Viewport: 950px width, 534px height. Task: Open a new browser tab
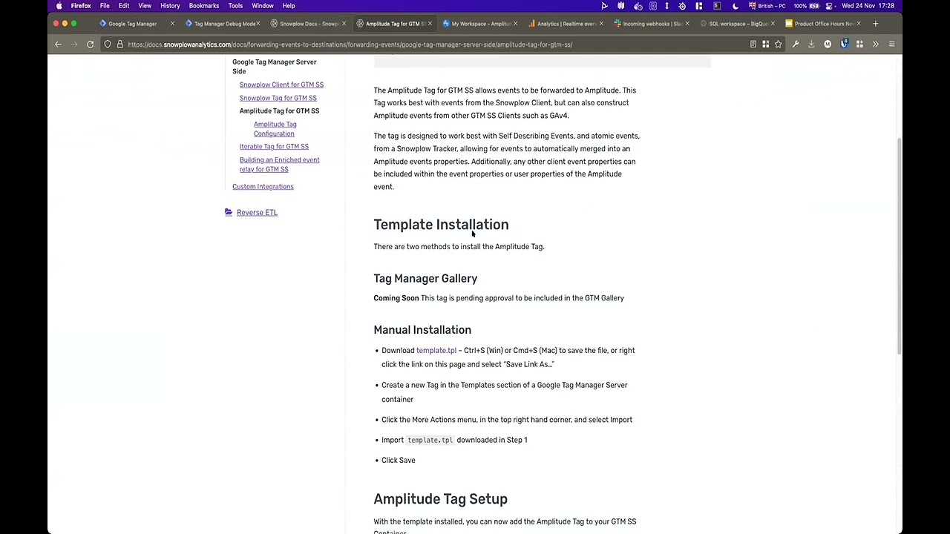point(875,24)
